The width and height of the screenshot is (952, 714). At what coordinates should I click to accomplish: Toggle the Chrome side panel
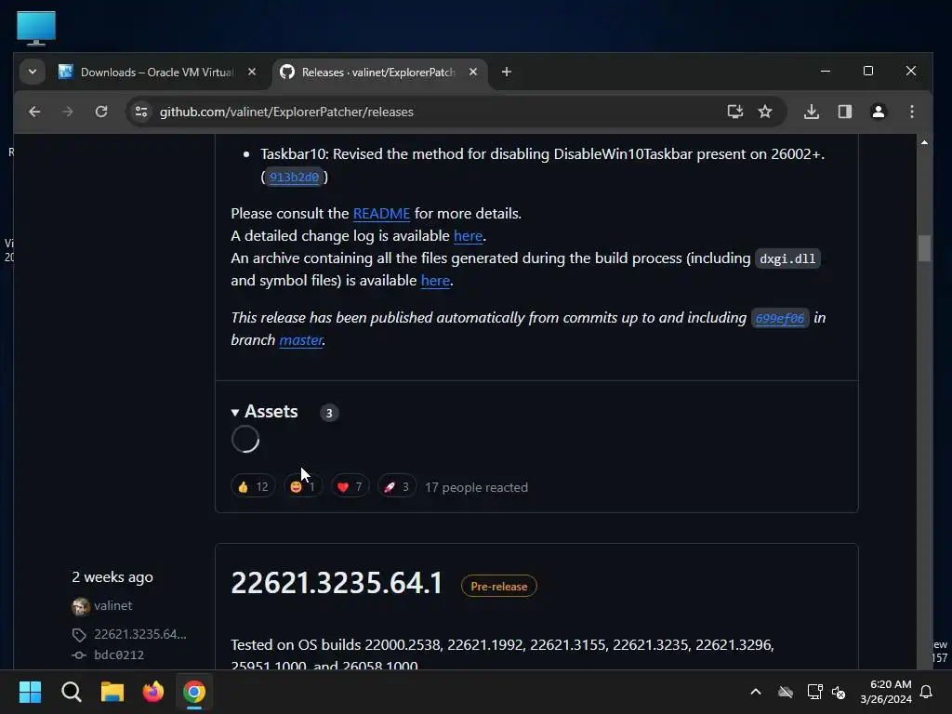coord(844,112)
